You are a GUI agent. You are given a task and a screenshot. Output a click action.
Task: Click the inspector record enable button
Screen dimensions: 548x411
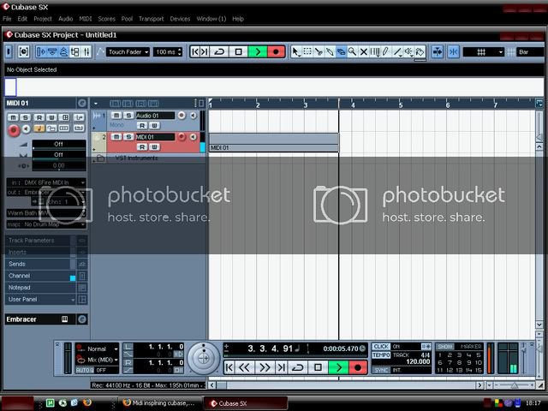click(x=14, y=130)
